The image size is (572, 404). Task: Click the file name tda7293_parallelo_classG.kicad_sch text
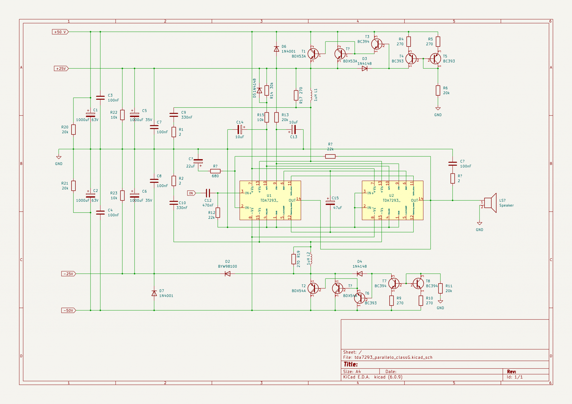coord(393,357)
